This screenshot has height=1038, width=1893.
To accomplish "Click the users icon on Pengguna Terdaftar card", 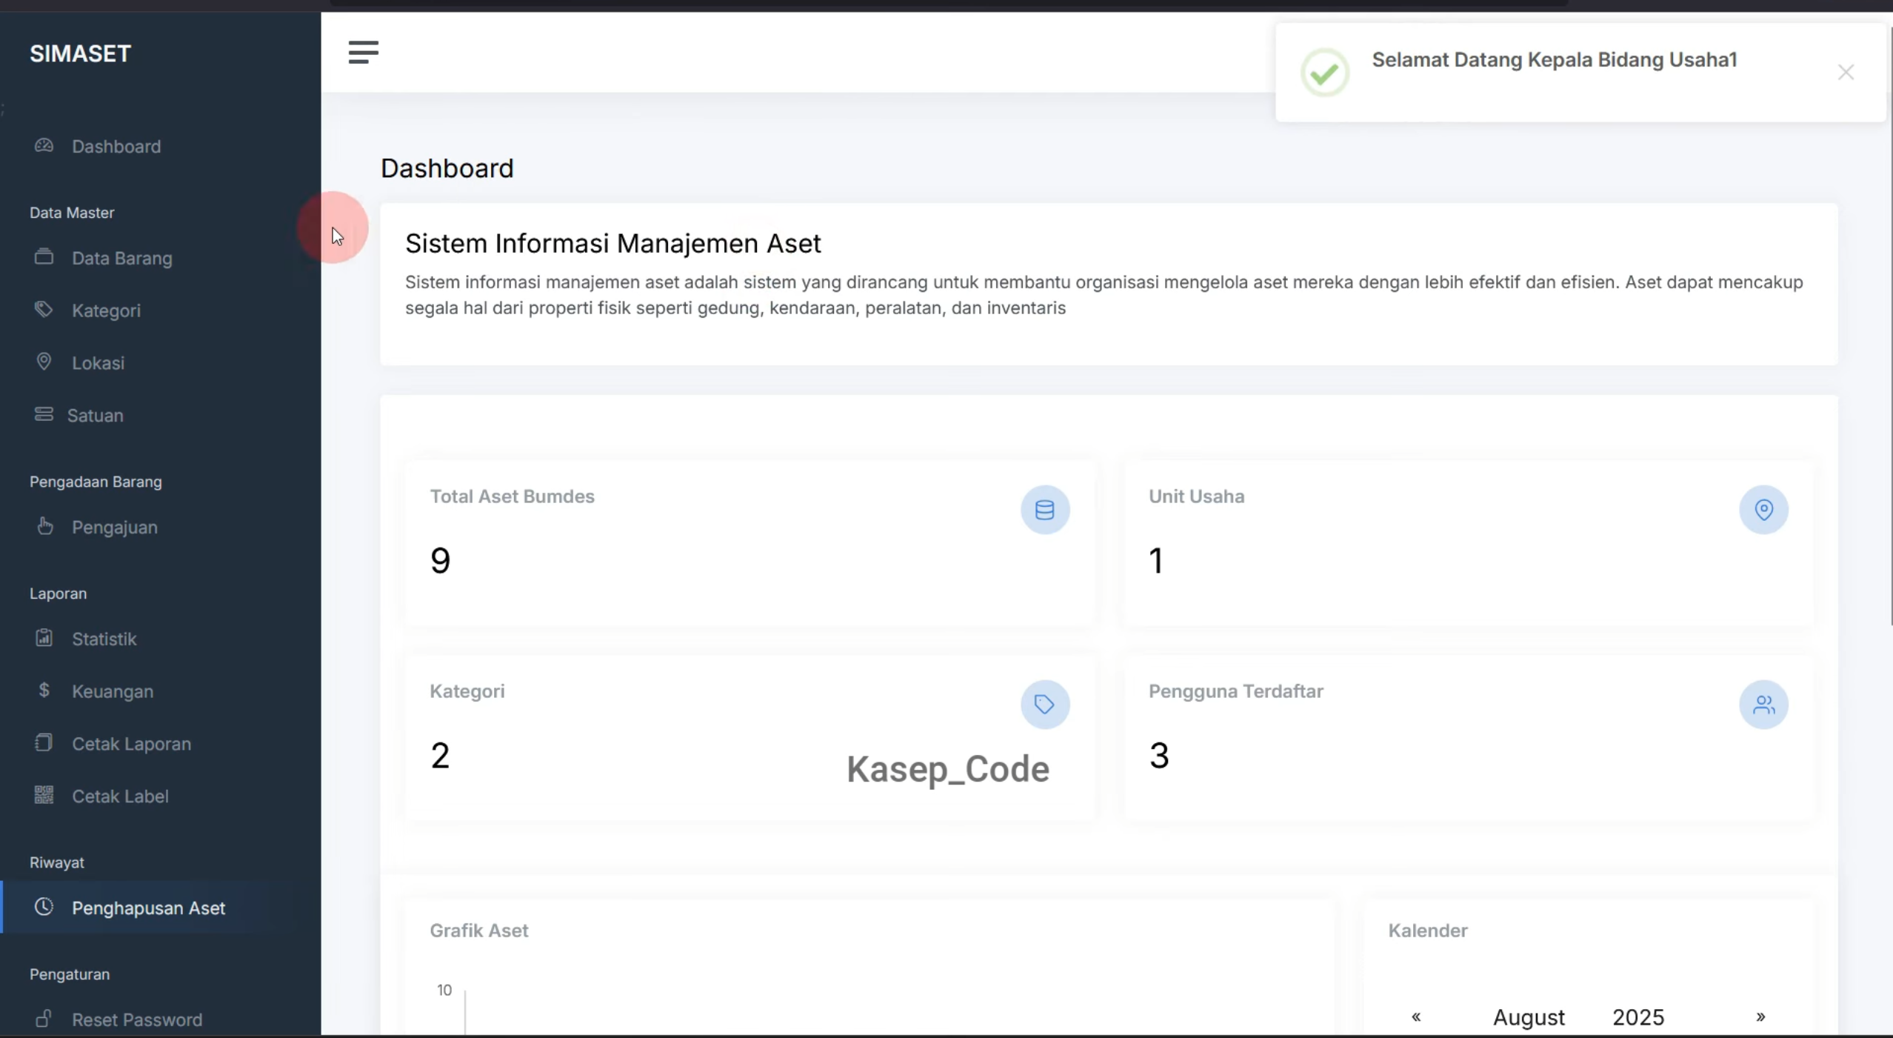I will (x=1763, y=705).
